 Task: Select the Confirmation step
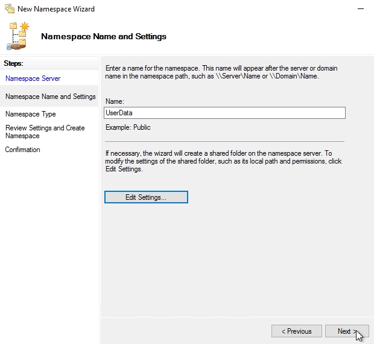tap(22, 150)
